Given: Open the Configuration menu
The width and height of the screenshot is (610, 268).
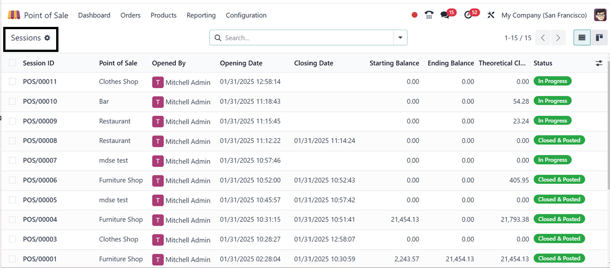Looking at the screenshot, I should 246,15.
